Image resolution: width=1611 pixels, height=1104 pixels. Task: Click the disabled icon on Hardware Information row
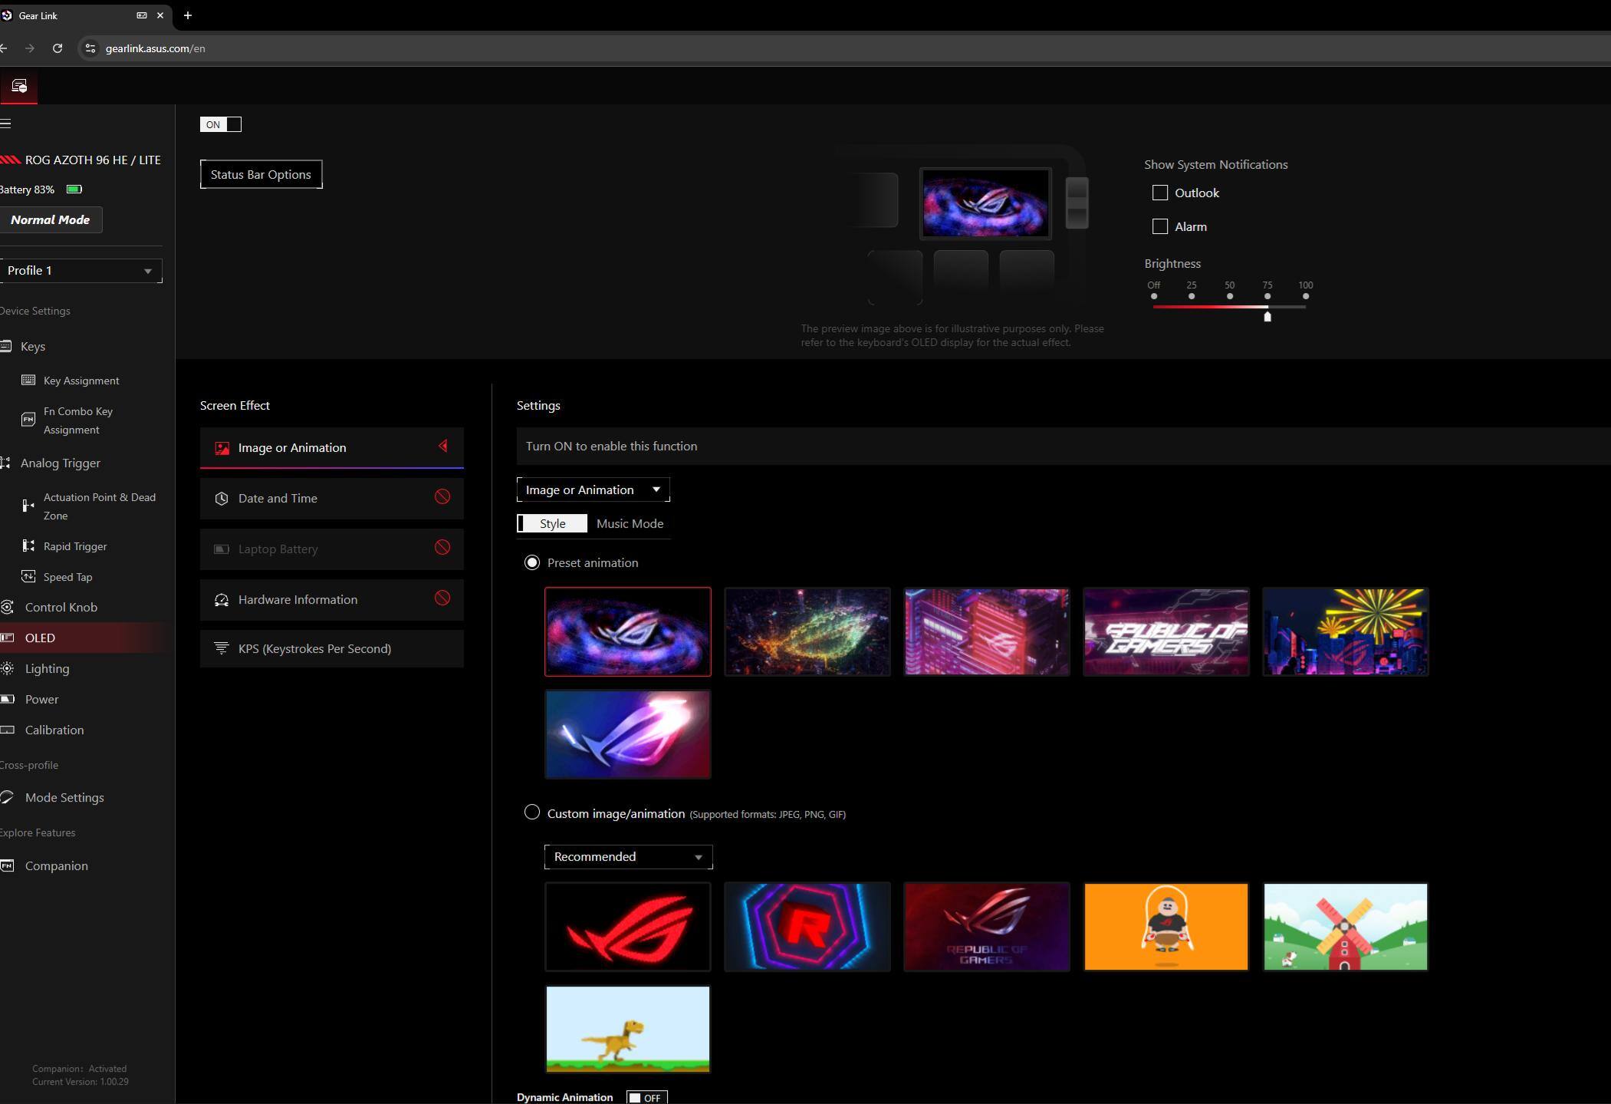pos(442,598)
